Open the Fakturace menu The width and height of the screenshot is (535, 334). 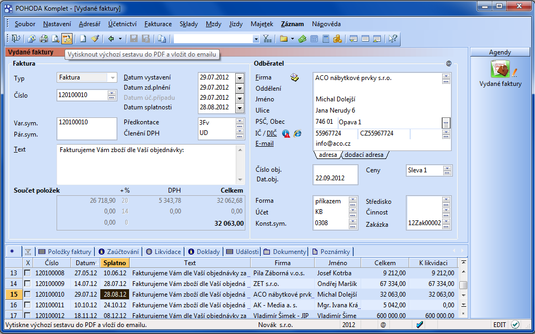[x=158, y=24]
